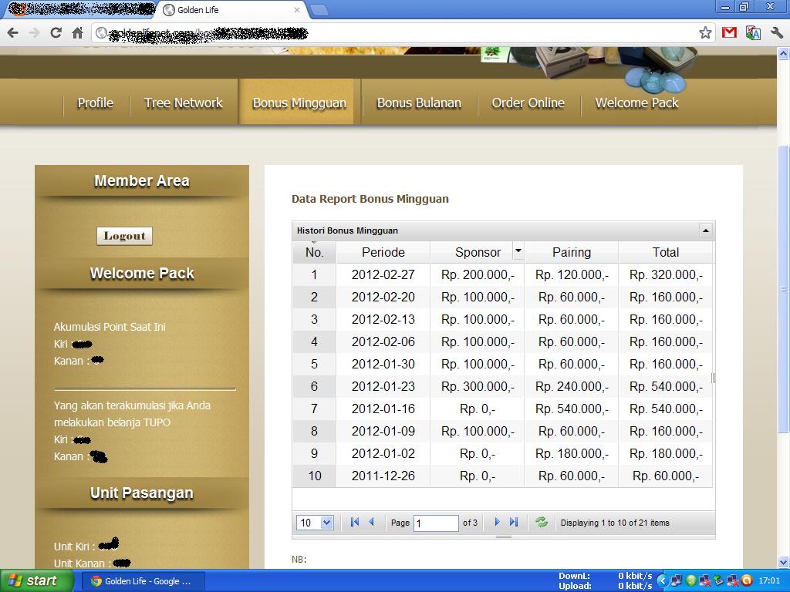Go to next page in grid pager
Screen dimensions: 790x592
click(497, 523)
